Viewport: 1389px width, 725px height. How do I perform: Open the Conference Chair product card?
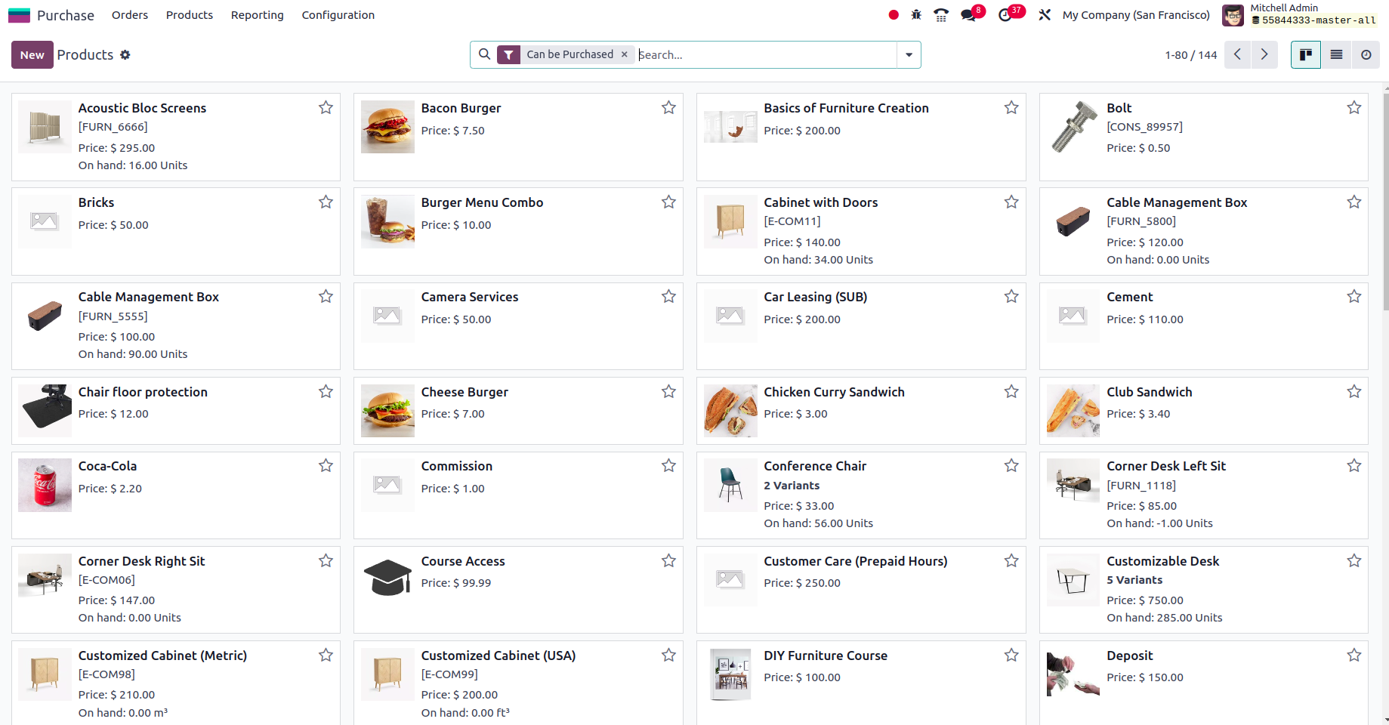(x=815, y=466)
